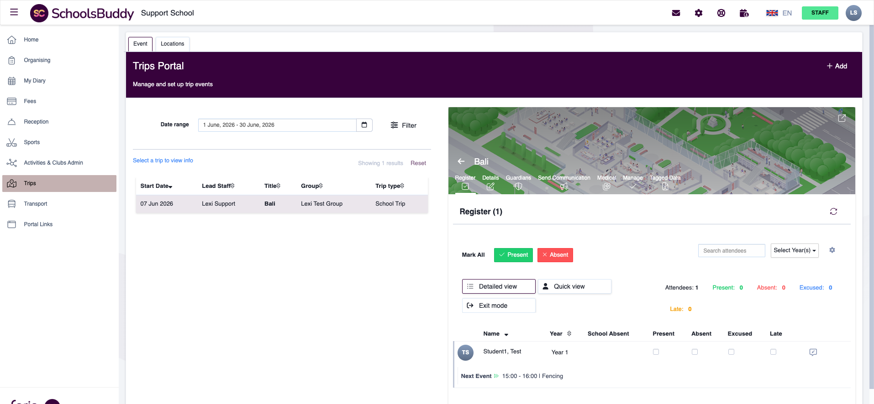Open Transport in the sidebar

36,204
